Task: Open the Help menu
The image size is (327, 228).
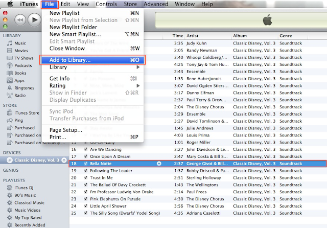Action: click(207, 4)
